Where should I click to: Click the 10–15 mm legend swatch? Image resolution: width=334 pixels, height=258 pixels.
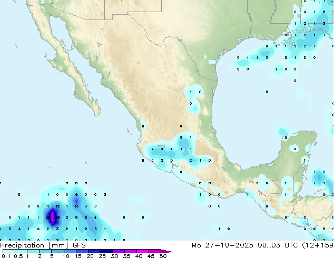pyautogui.click(x=70, y=251)
